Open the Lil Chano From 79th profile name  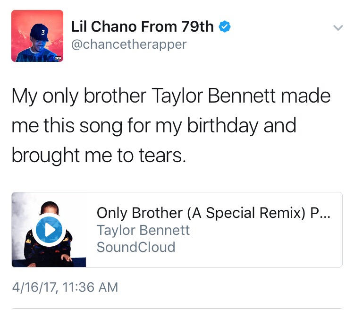click(x=143, y=26)
